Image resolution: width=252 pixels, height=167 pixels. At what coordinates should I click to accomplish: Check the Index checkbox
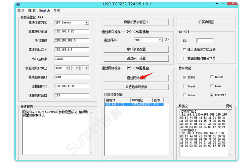pyautogui.click(x=184, y=95)
